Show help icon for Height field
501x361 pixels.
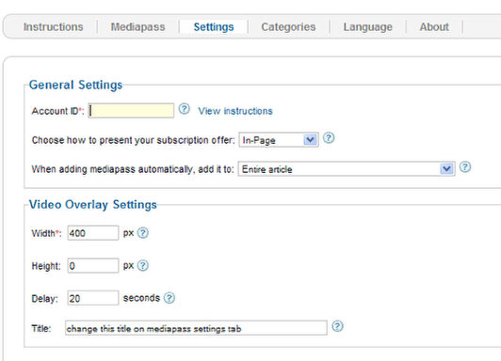coord(143,266)
